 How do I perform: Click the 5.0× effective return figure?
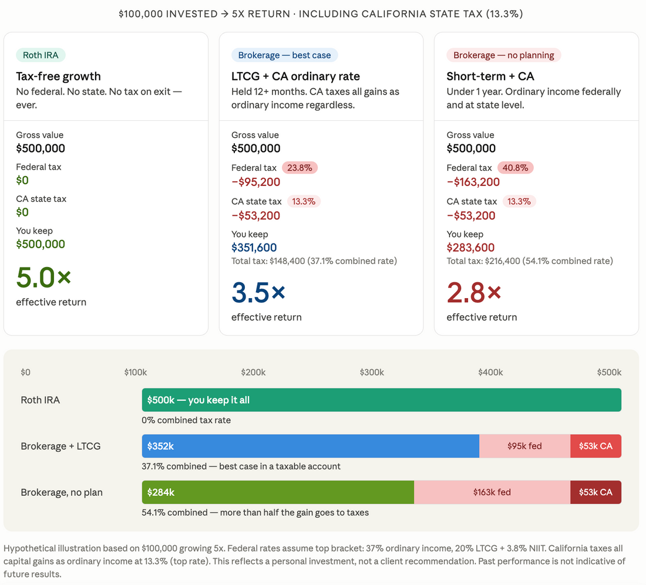pyautogui.click(x=43, y=277)
